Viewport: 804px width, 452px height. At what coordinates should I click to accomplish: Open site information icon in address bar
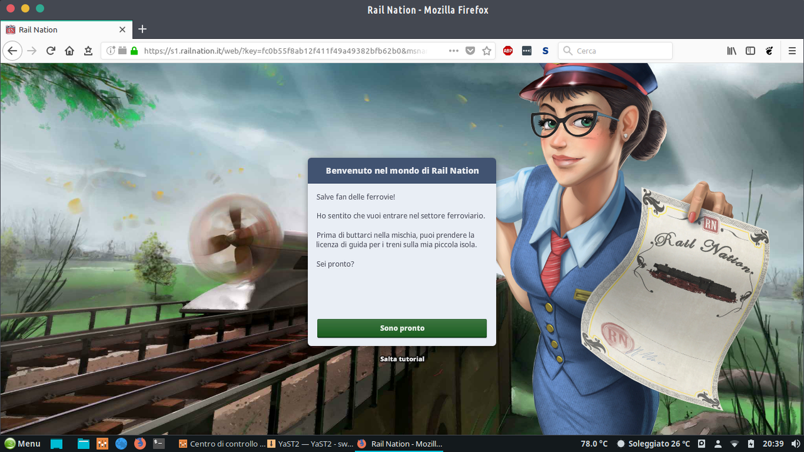point(111,51)
